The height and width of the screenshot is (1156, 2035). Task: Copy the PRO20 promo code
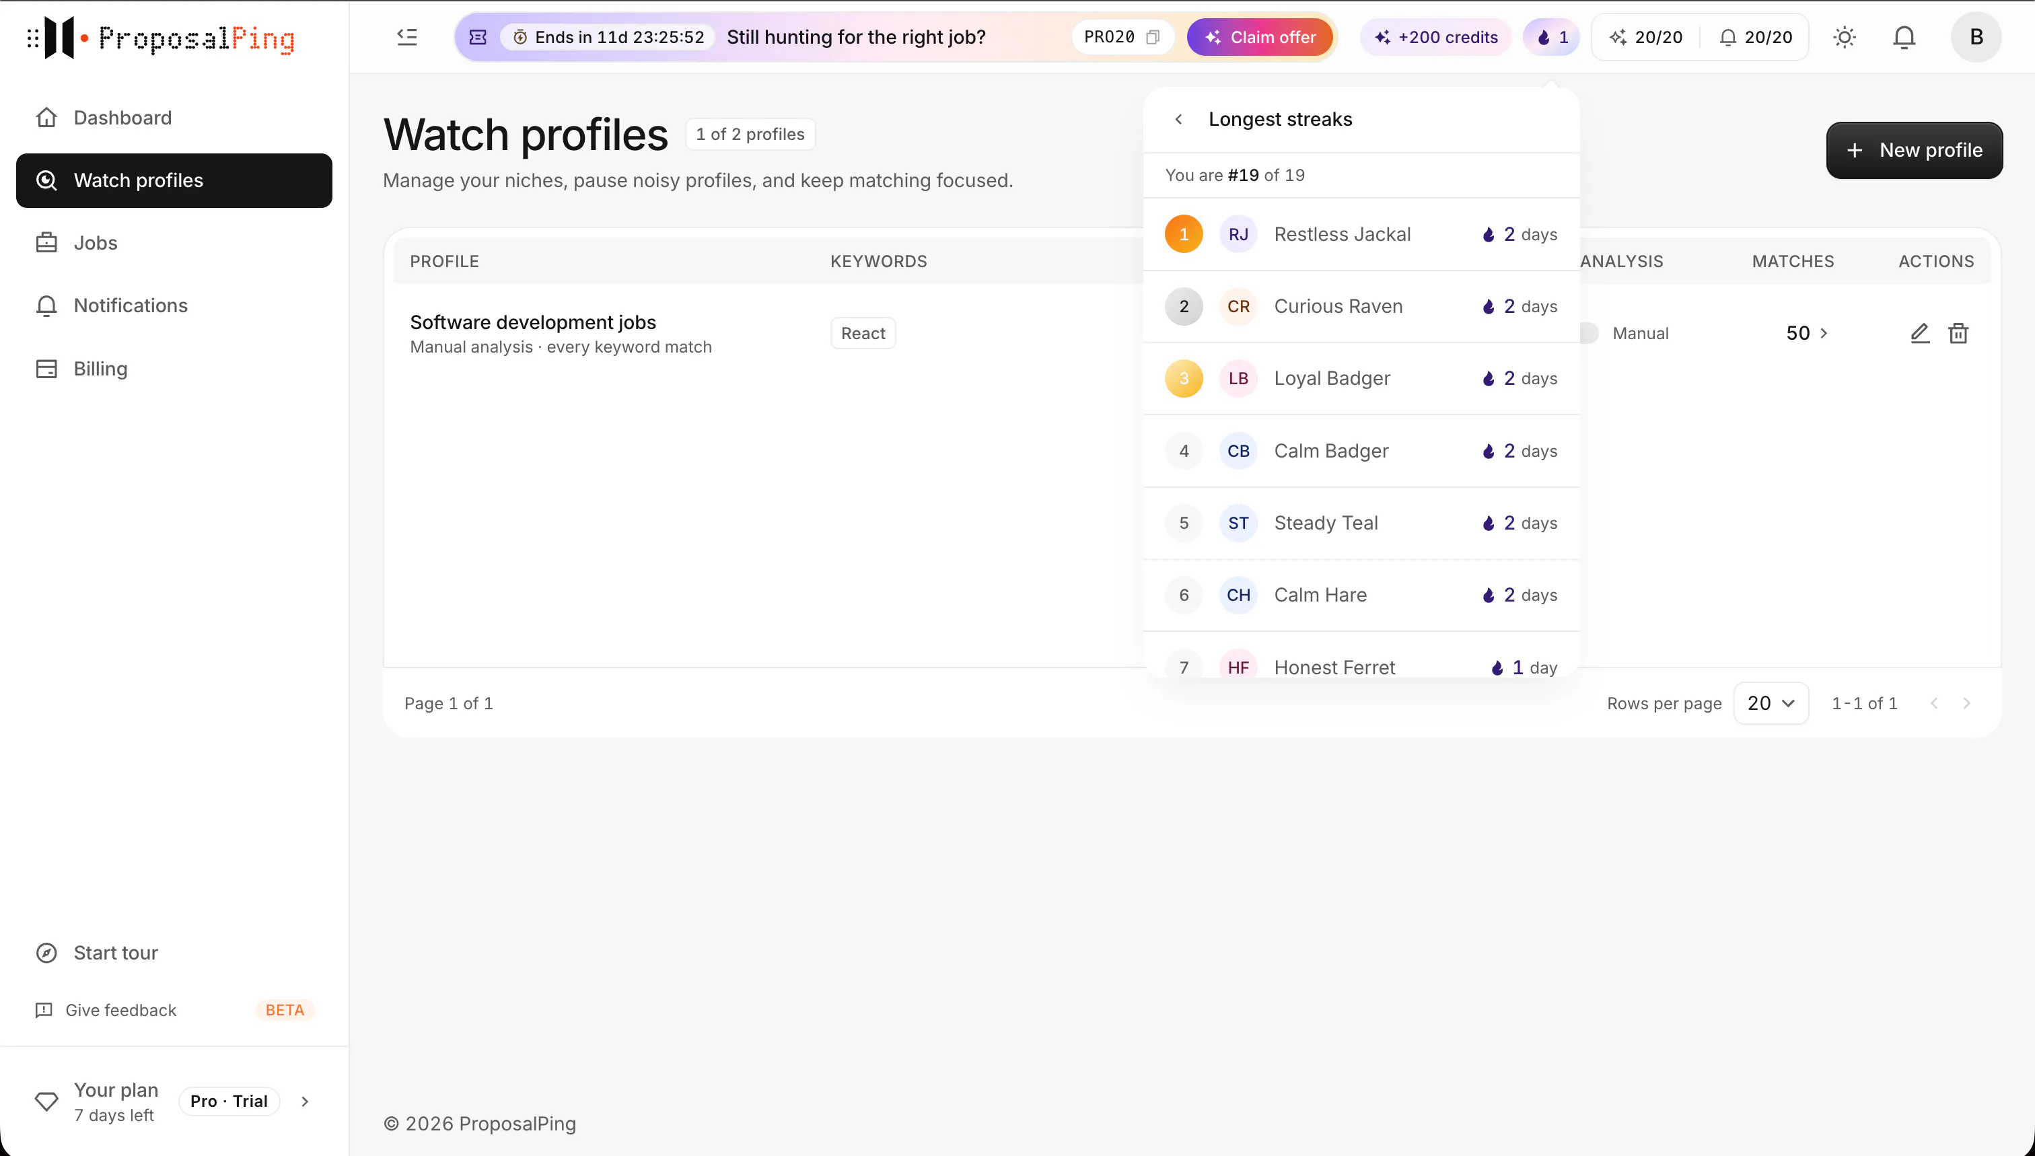pos(1153,37)
